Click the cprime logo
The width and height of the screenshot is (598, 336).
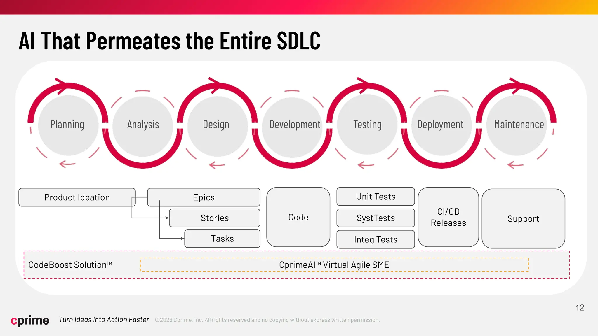coord(30,320)
